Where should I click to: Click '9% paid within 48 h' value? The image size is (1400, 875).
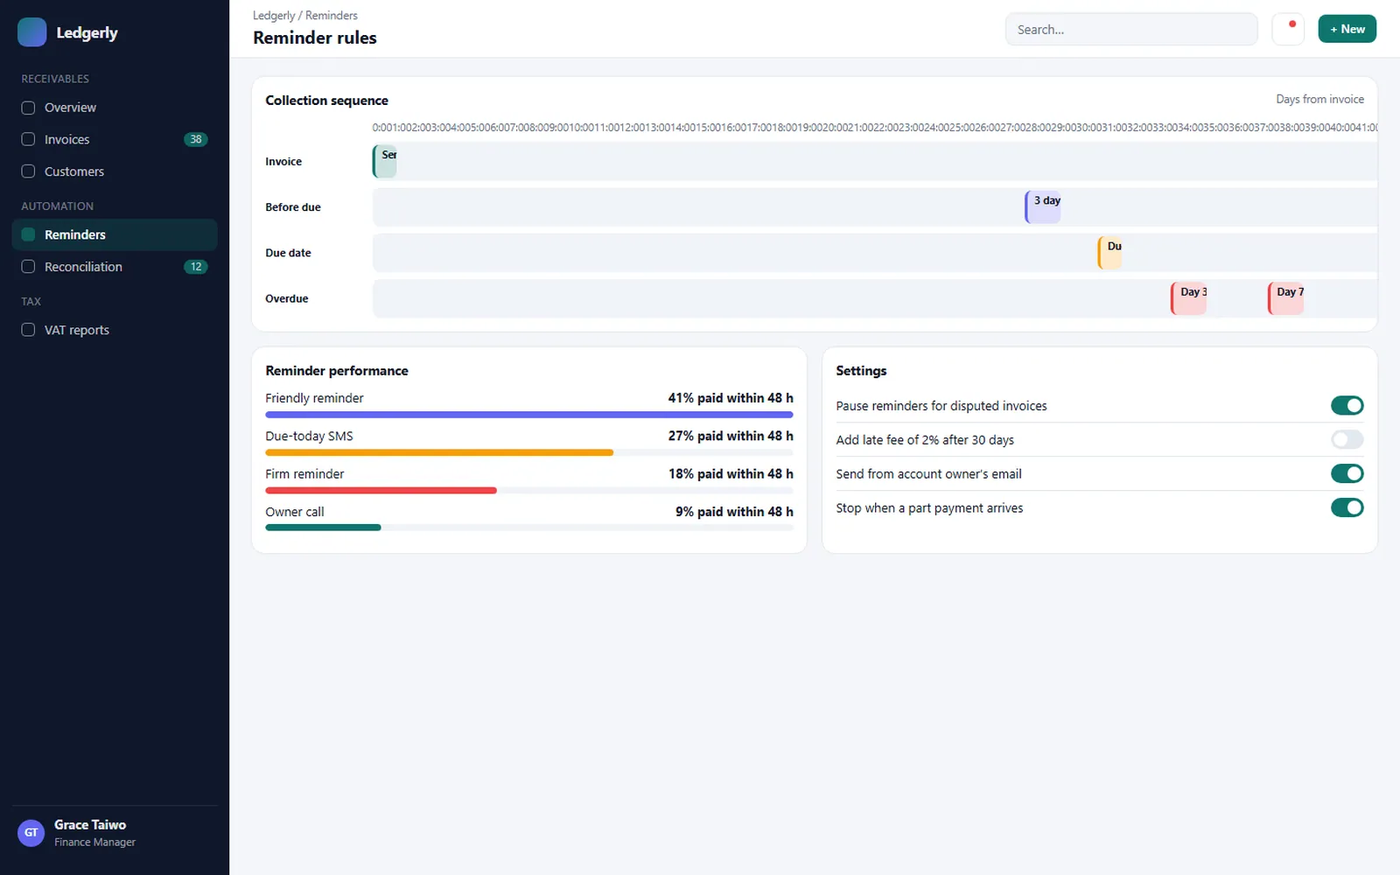(734, 512)
